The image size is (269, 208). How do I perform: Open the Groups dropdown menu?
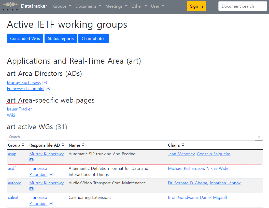coord(62,6)
